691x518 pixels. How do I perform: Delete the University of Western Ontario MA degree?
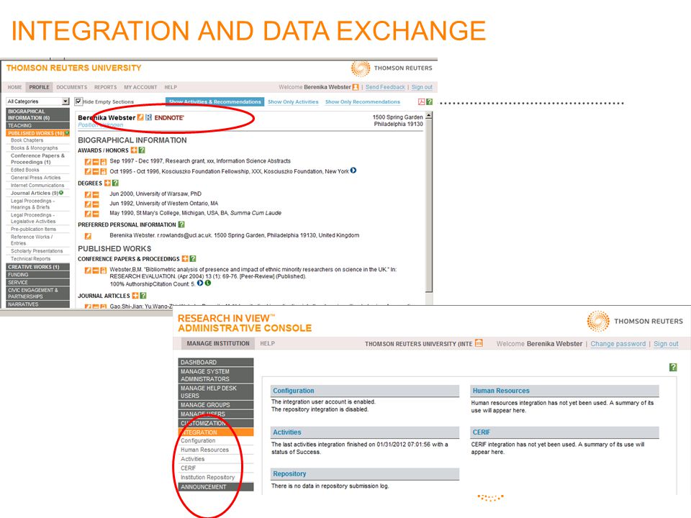point(96,204)
